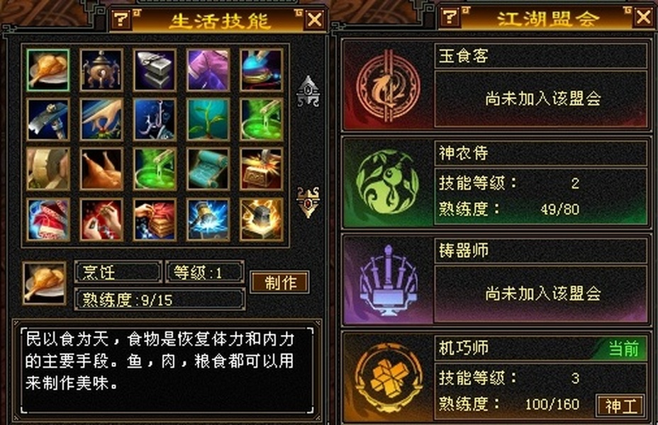658x425 pixels.
Task: Choose the blue scroll blueprint skill icon
Action: pos(208,169)
